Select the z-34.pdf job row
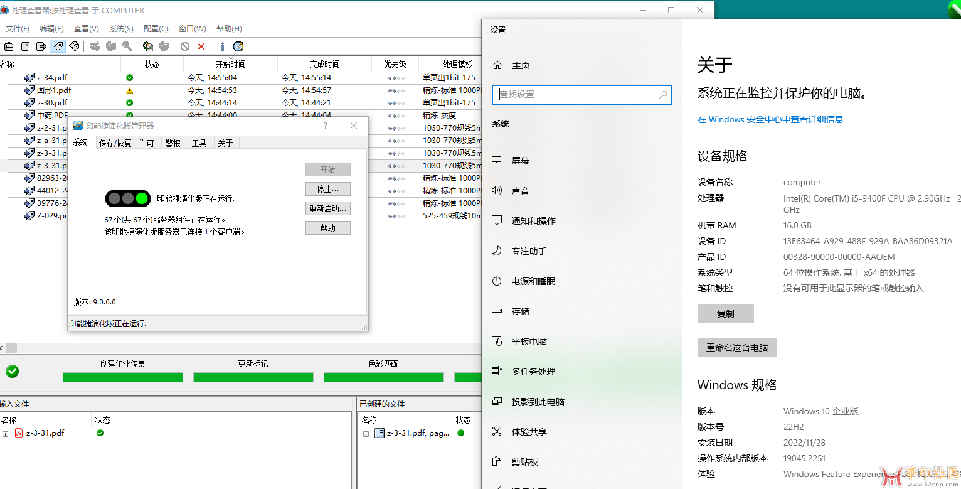Screen dimensions: 961x489 point(241,78)
